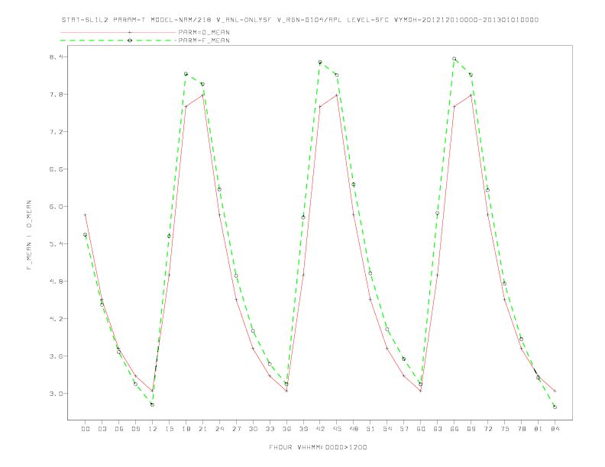Viewport: 605px width, 467px height.
Task: Click the x-axis label FHOUR VHHMM
Action: tap(318, 447)
